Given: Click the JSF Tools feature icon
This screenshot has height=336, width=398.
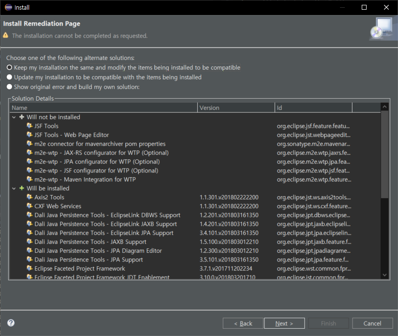Looking at the screenshot, I should point(29,126).
